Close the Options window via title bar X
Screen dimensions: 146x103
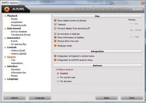coord(143,3)
